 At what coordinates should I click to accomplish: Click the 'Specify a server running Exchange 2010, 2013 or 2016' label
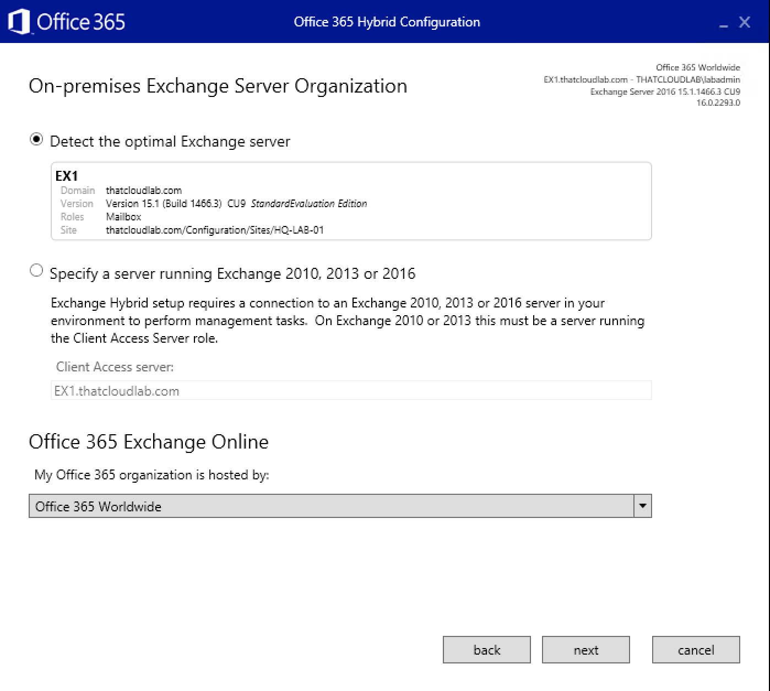click(x=232, y=274)
